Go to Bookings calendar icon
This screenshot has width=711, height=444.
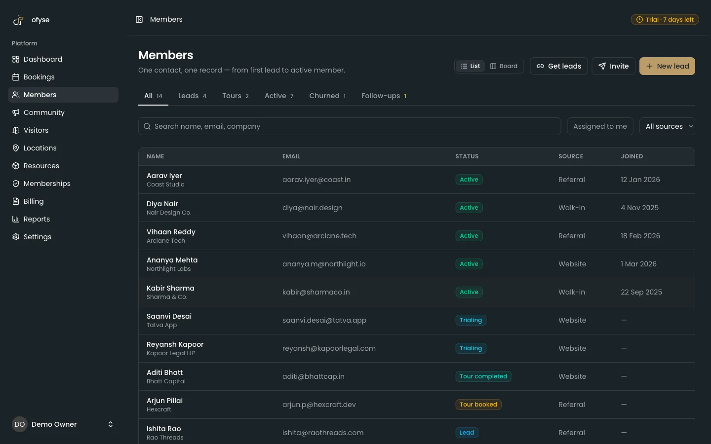coord(16,77)
